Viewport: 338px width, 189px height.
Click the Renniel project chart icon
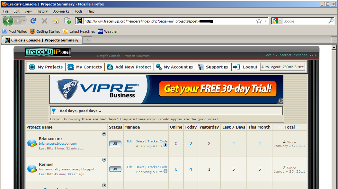click(32, 169)
